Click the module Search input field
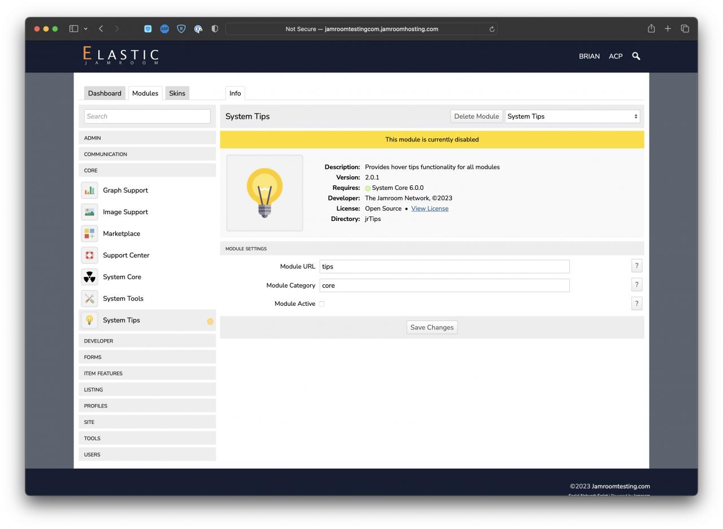723x529 pixels. pyautogui.click(x=147, y=116)
